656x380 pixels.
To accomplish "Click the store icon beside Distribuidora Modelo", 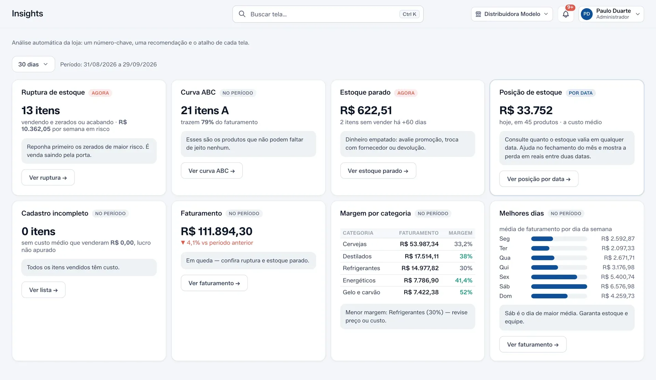I will [478, 14].
